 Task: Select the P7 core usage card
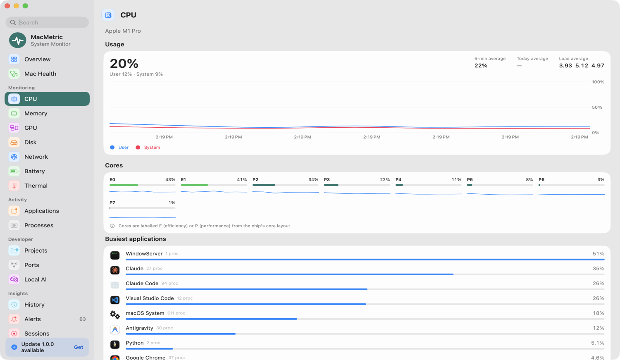coord(143,209)
